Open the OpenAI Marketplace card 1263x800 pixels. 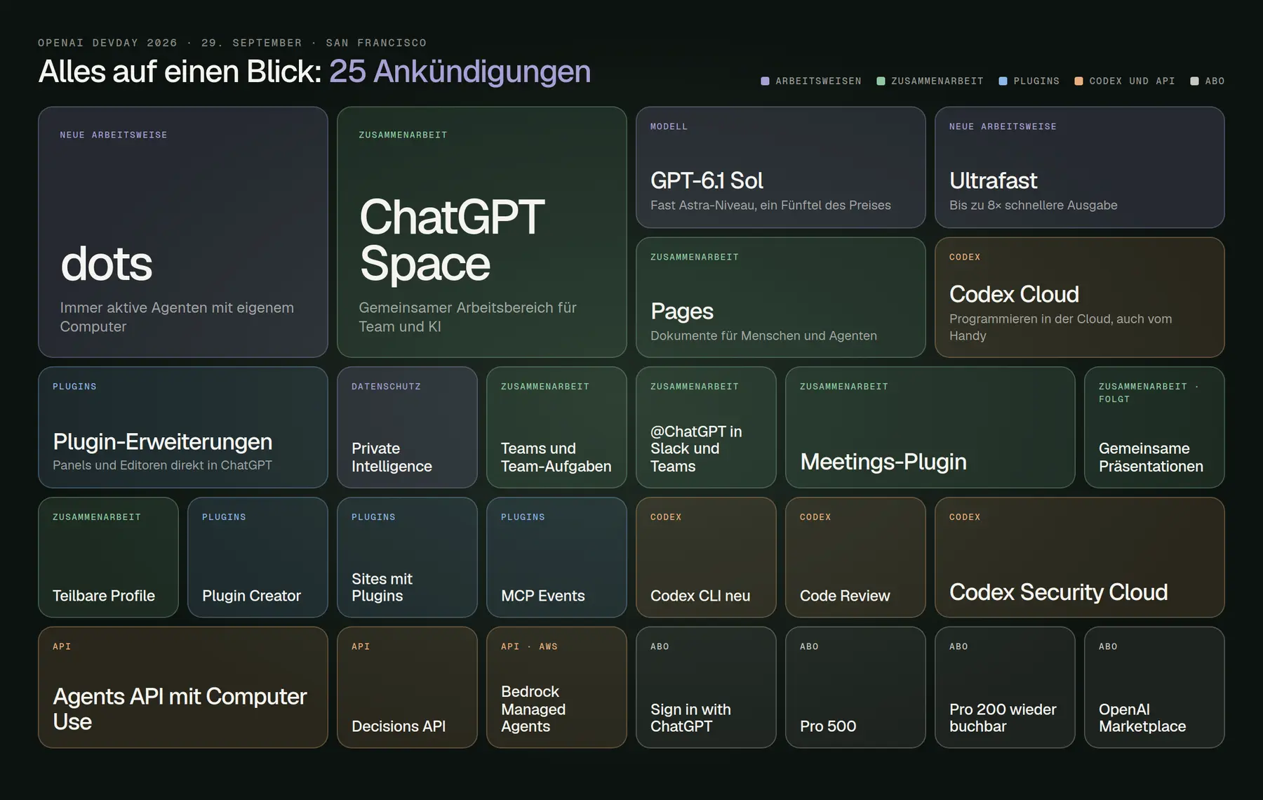coord(1154,688)
